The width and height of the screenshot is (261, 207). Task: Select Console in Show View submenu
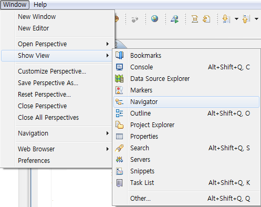click(x=186, y=67)
